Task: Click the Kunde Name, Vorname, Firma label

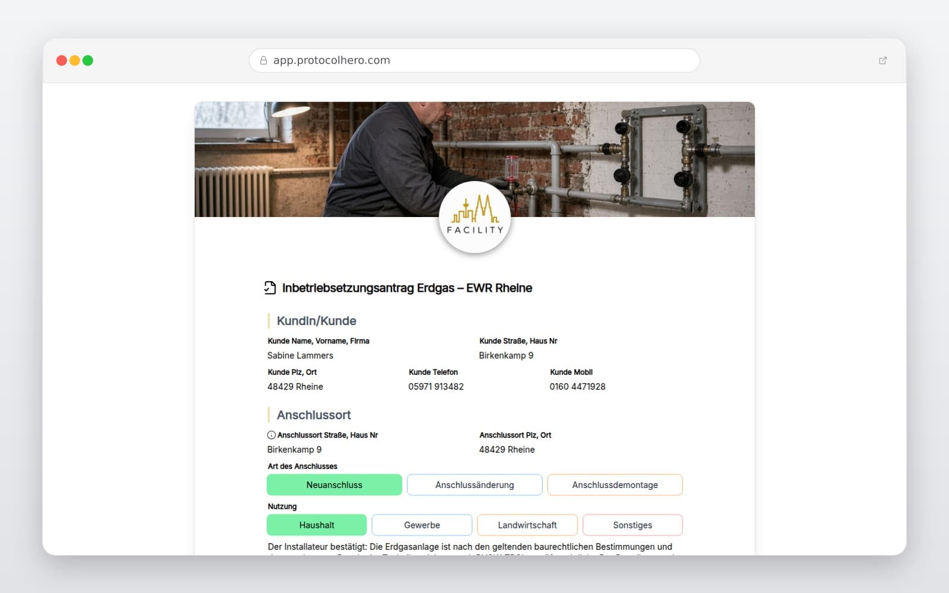Action: pos(319,341)
